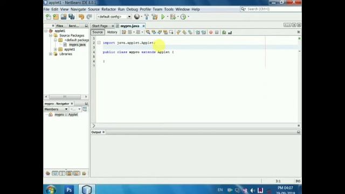The width and height of the screenshot is (345, 194).
Task: Click the Find Selection magnifier icon
Action: [x=148, y=32]
